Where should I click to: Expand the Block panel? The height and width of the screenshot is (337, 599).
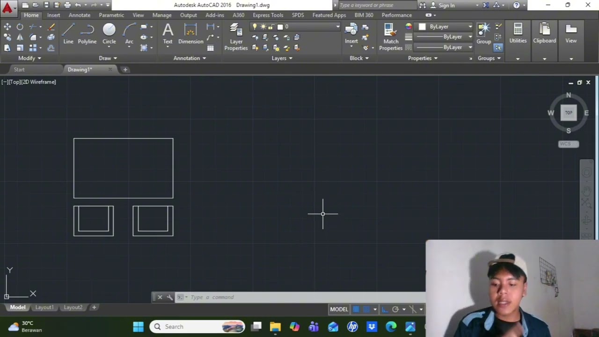(x=359, y=58)
